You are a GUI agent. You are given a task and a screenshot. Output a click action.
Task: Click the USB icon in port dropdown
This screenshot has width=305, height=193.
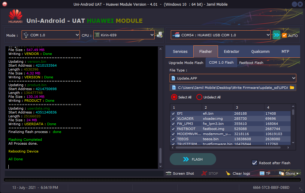pyautogui.click(x=176, y=35)
